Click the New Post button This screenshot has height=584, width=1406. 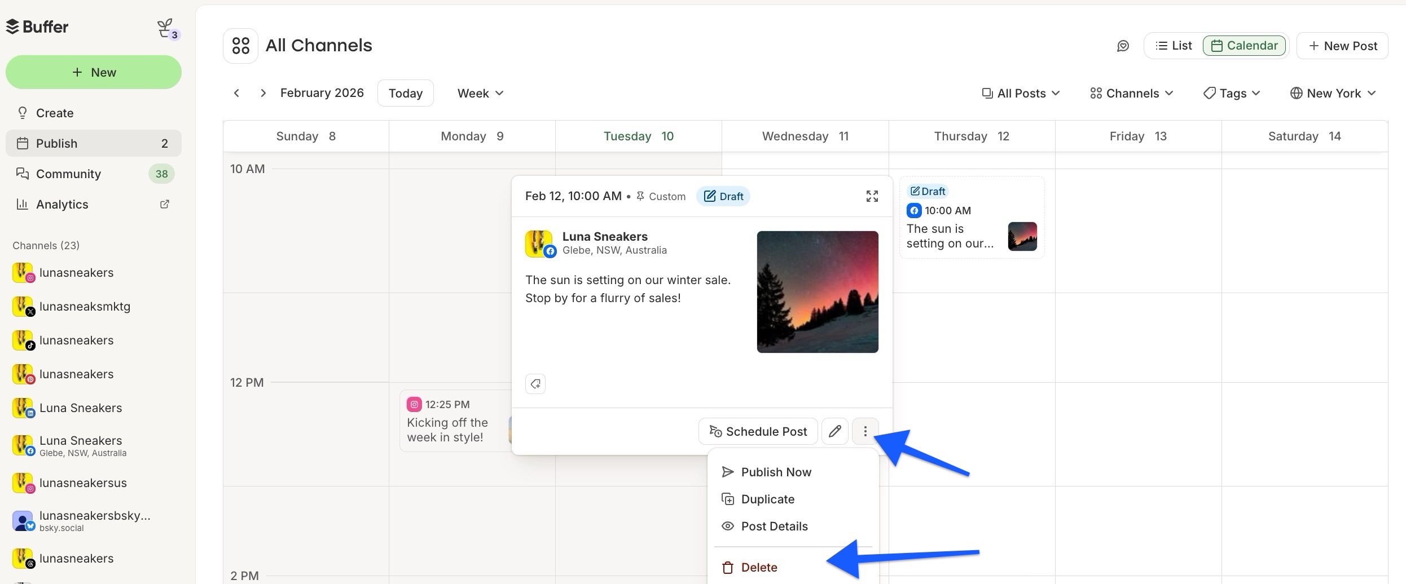pyautogui.click(x=1342, y=46)
